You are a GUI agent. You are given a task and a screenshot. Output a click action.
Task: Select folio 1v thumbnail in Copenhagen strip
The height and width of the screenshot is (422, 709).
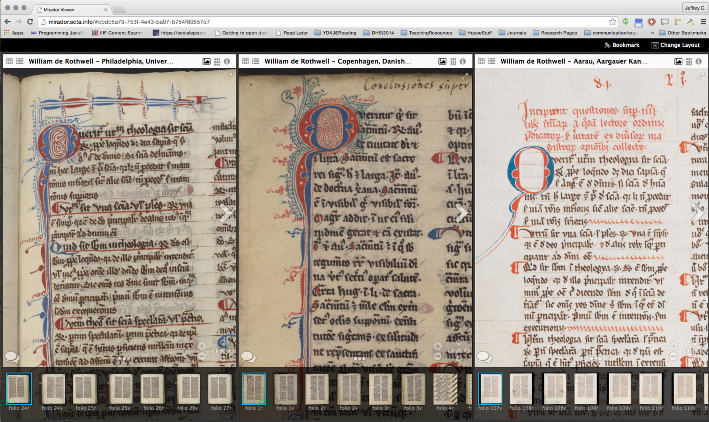click(x=285, y=389)
